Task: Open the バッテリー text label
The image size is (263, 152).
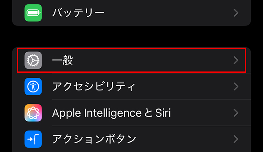Action: pos(78,13)
